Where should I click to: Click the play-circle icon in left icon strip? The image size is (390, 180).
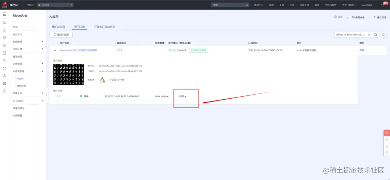4,91
